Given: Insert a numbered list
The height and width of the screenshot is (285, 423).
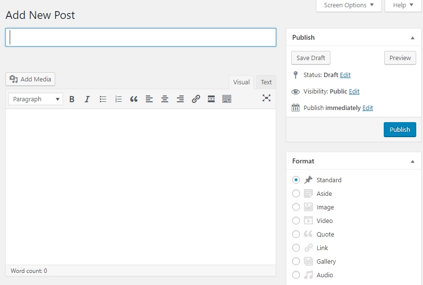Looking at the screenshot, I should click(x=118, y=99).
